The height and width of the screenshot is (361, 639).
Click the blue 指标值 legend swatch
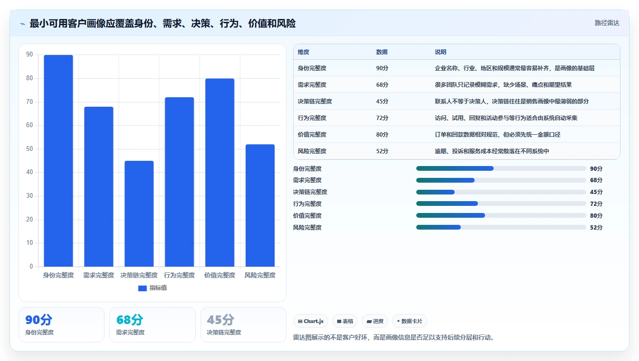143,288
